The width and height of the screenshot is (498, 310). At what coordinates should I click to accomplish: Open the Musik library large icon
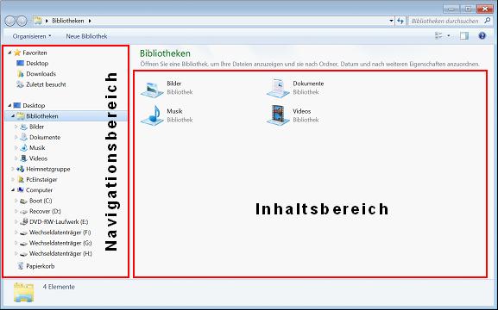pyautogui.click(x=152, y=115)
